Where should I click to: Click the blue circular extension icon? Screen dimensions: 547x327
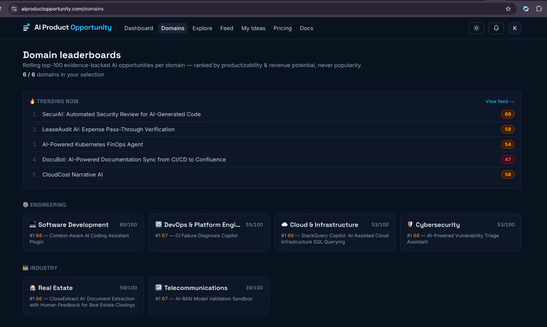pos(526,9)
